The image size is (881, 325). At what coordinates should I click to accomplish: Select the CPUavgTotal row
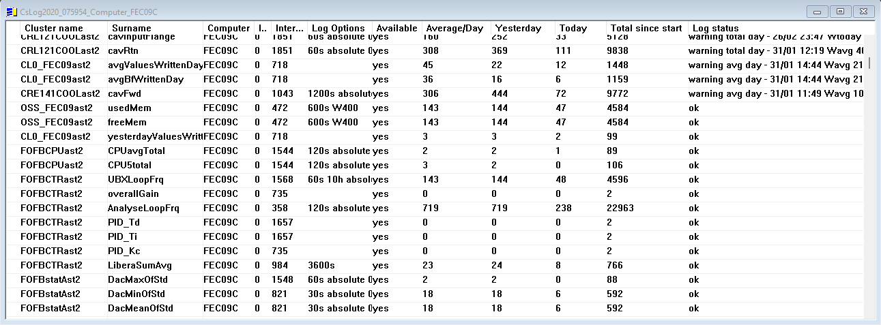click(136, 151)
